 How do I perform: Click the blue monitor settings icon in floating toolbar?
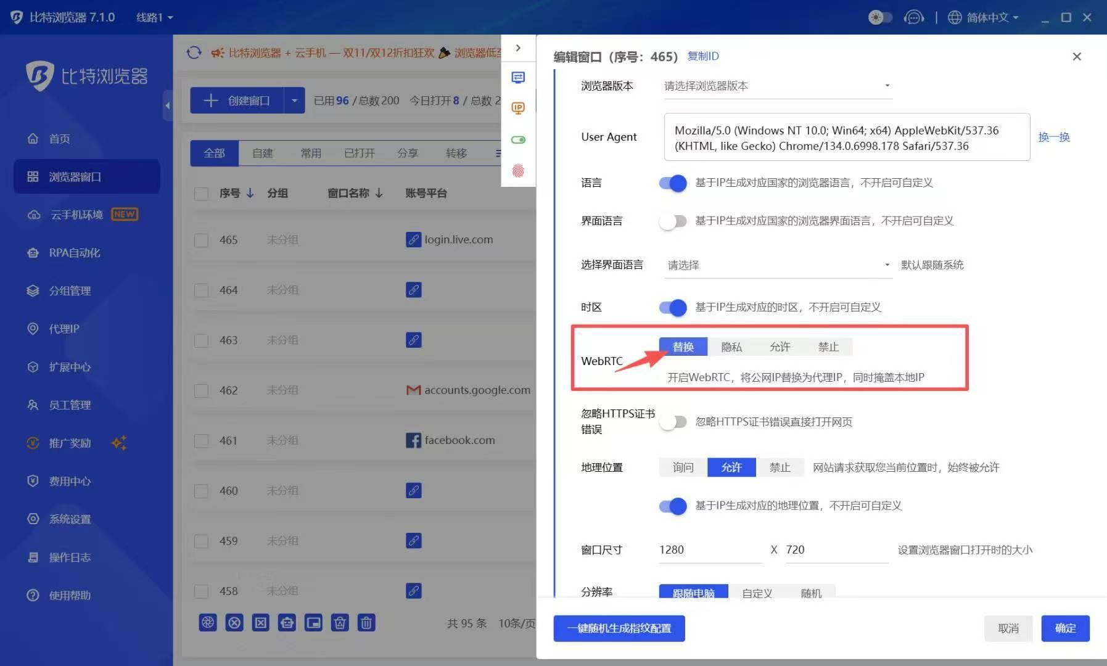[518, 78]
